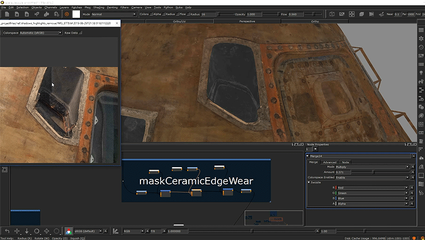425x240 pixels.
Task: Open the Channels menu
Action: pyautogui.click(x=50, y=7)
